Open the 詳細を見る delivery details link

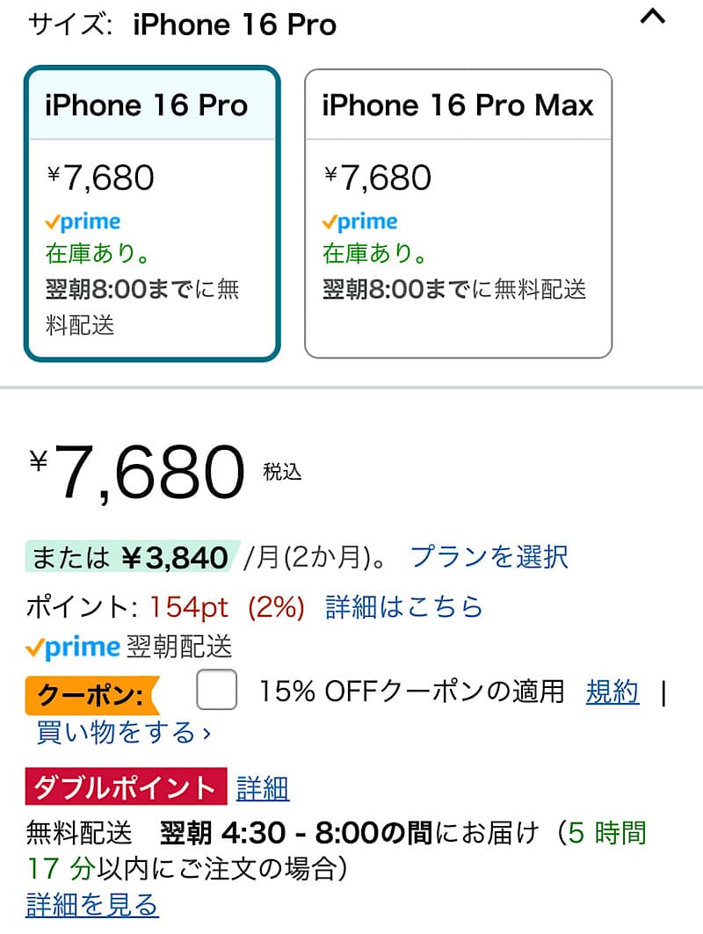point(92,904)
